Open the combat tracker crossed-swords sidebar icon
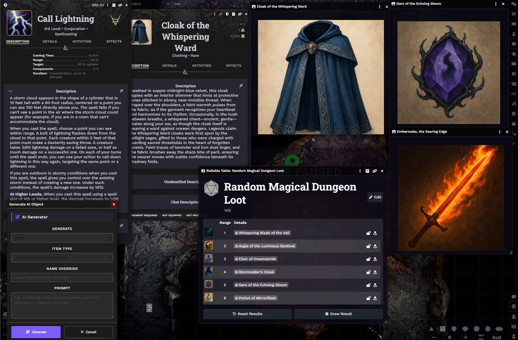 tap(514, 14)
